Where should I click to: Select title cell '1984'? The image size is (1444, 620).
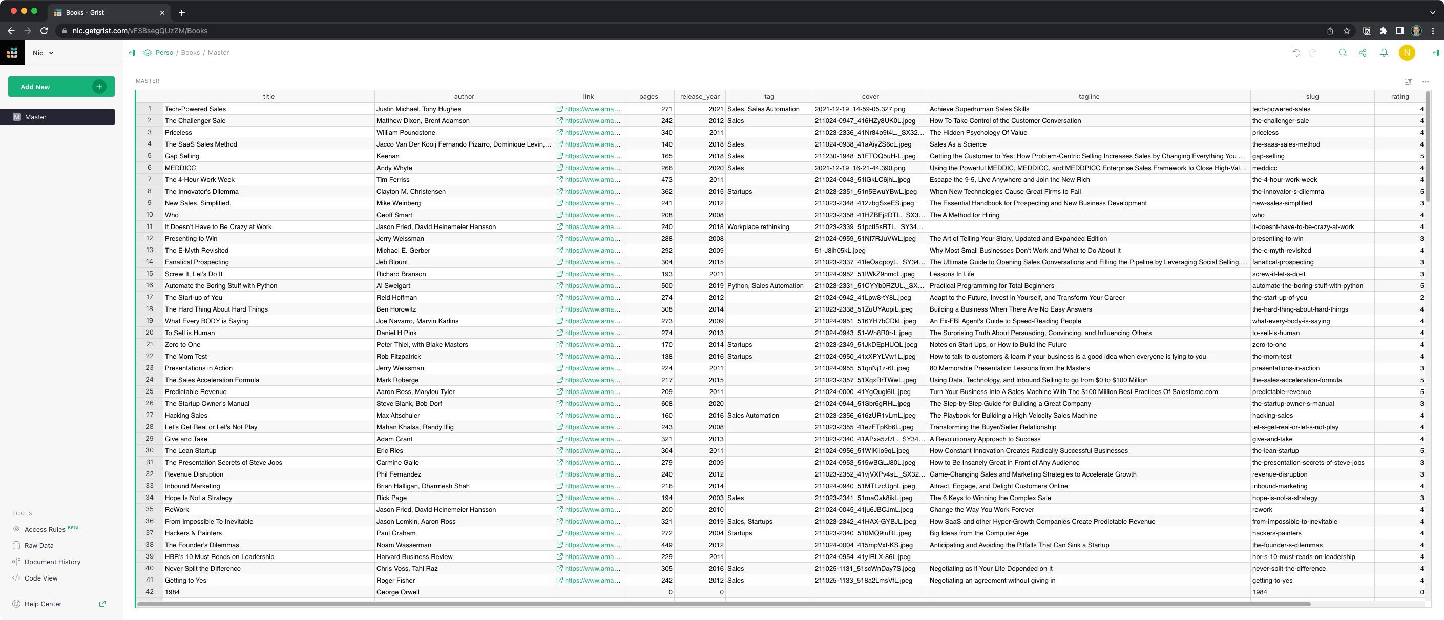(x=268, y=592)
